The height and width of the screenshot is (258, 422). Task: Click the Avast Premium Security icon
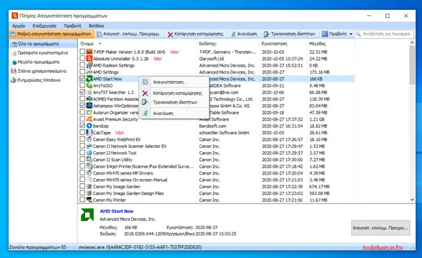point(89,119)
